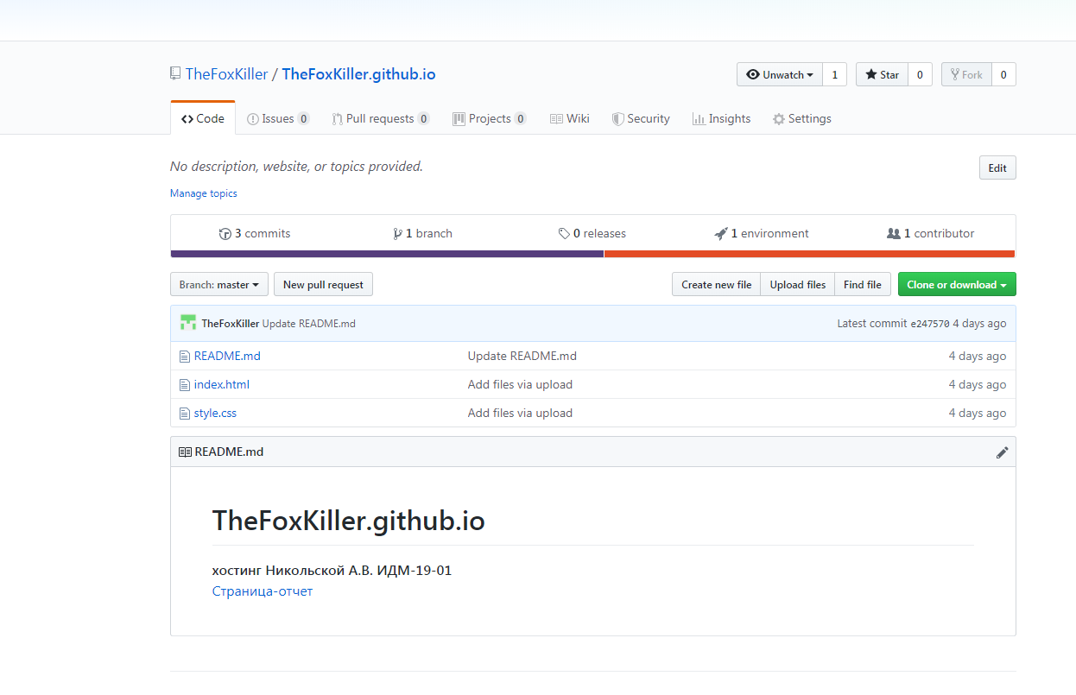Open the Clone or download dropdown
Viewport: 1076px width, 695px height.
click(956, 285)
